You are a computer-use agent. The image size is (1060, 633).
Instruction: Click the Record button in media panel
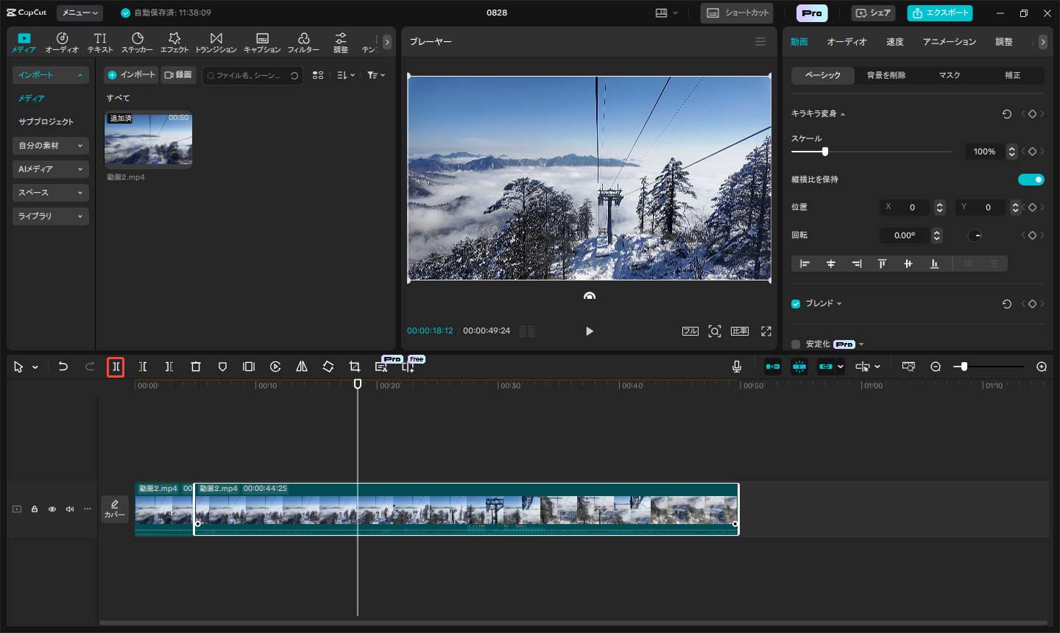tap(178, 75)
